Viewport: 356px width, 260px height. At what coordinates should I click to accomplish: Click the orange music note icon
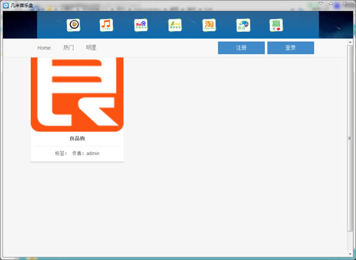[x=106, y=25]
